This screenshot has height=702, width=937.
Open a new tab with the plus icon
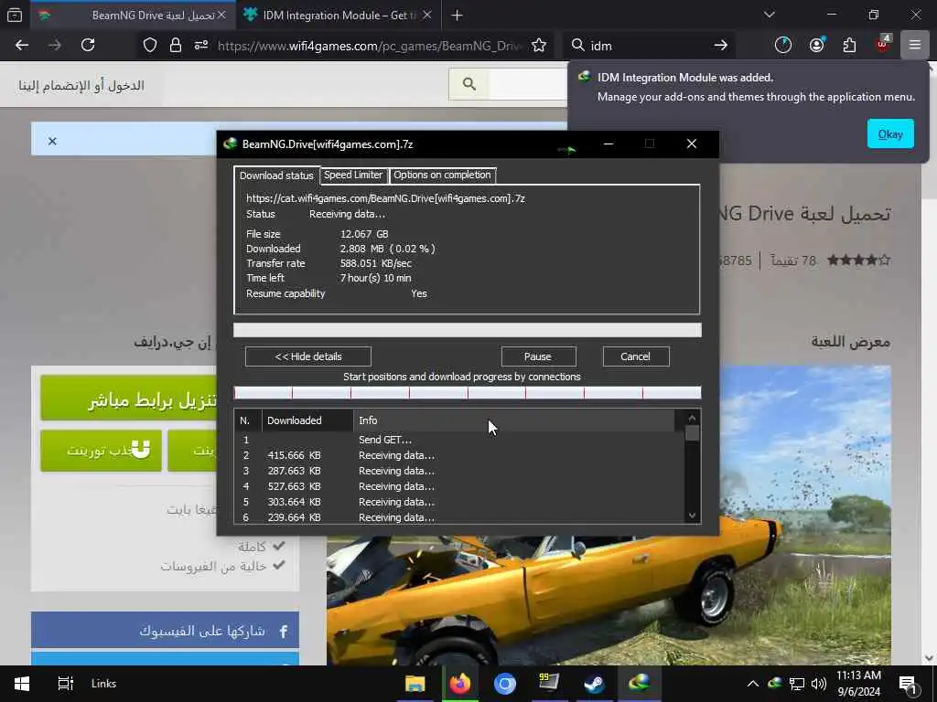click(458, 16)
